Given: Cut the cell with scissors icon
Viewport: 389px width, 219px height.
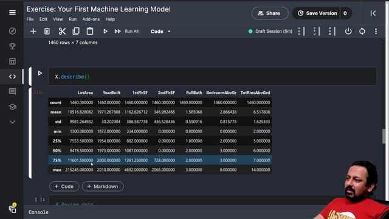Looking at the screenshot, I should tap(62, 31).
